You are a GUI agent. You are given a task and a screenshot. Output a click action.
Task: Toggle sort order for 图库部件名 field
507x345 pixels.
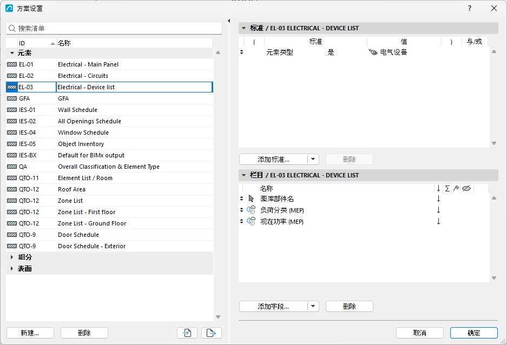[438, 198]
